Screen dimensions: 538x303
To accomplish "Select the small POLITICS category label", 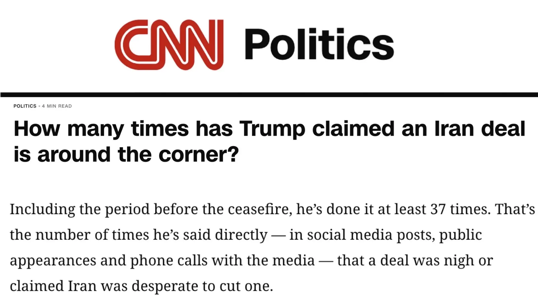I will 25,106.
